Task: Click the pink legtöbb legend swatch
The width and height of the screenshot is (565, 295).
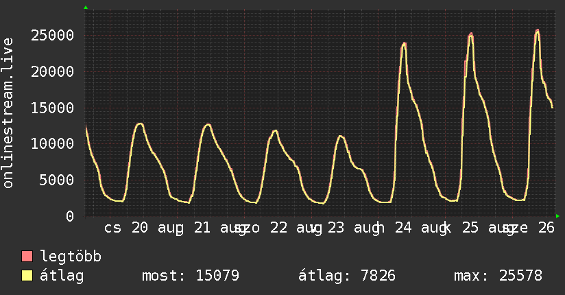Action: coord(27,257)
